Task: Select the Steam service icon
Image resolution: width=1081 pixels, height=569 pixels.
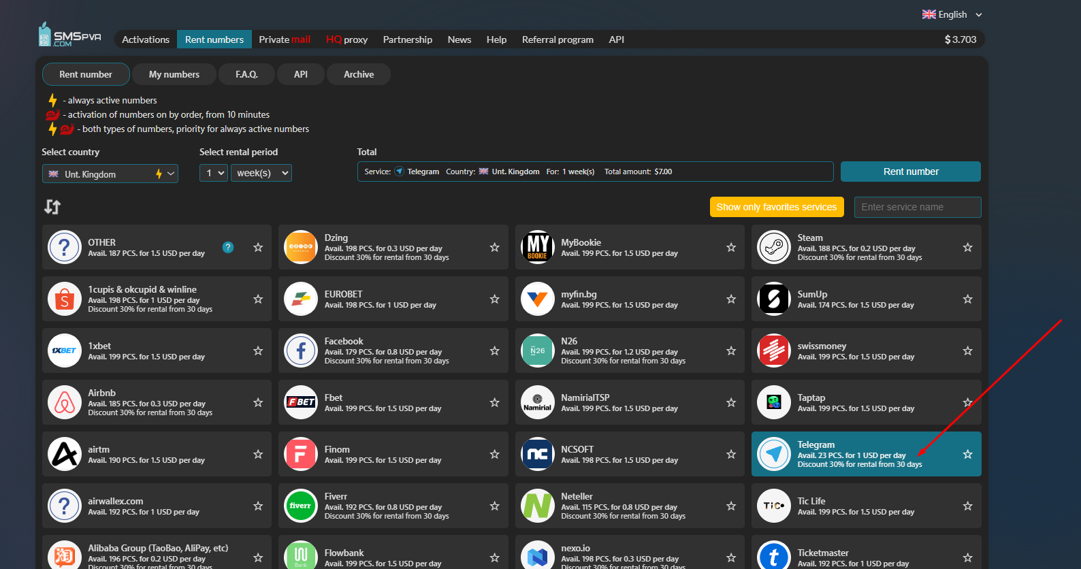Action: click(774, 247)
